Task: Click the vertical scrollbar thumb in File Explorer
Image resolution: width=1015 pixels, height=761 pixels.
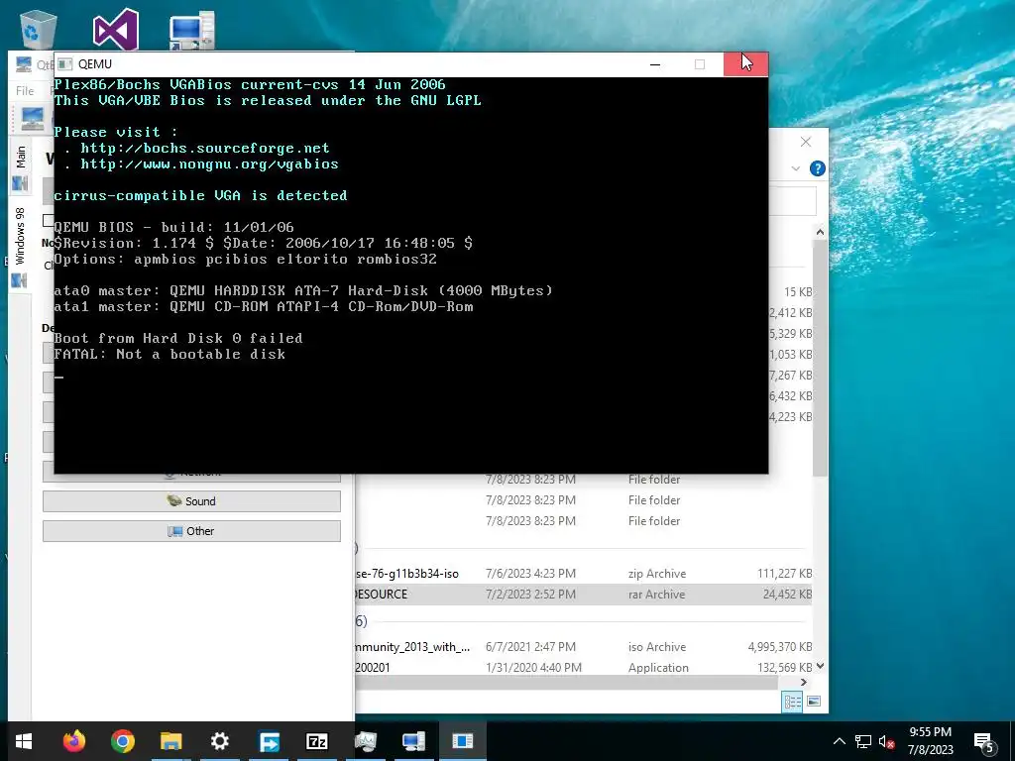Action: 820,358
